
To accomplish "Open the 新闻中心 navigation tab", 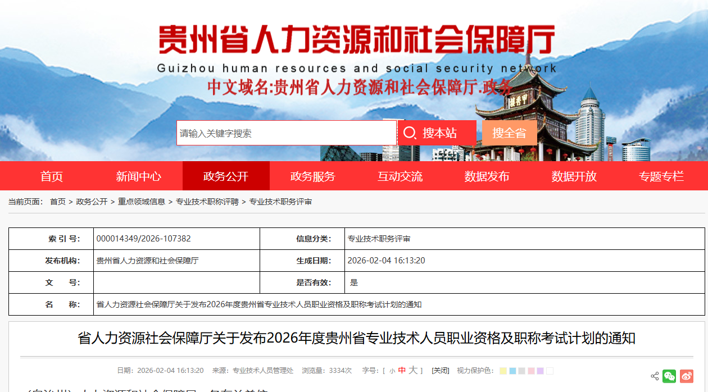I will (138, 176).
